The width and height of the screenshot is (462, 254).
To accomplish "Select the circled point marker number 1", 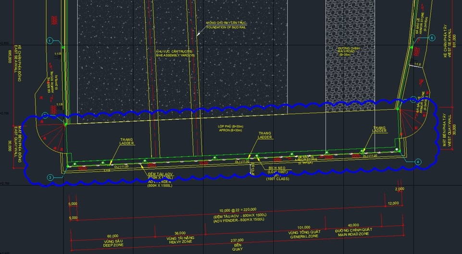I will pos(50,40).
